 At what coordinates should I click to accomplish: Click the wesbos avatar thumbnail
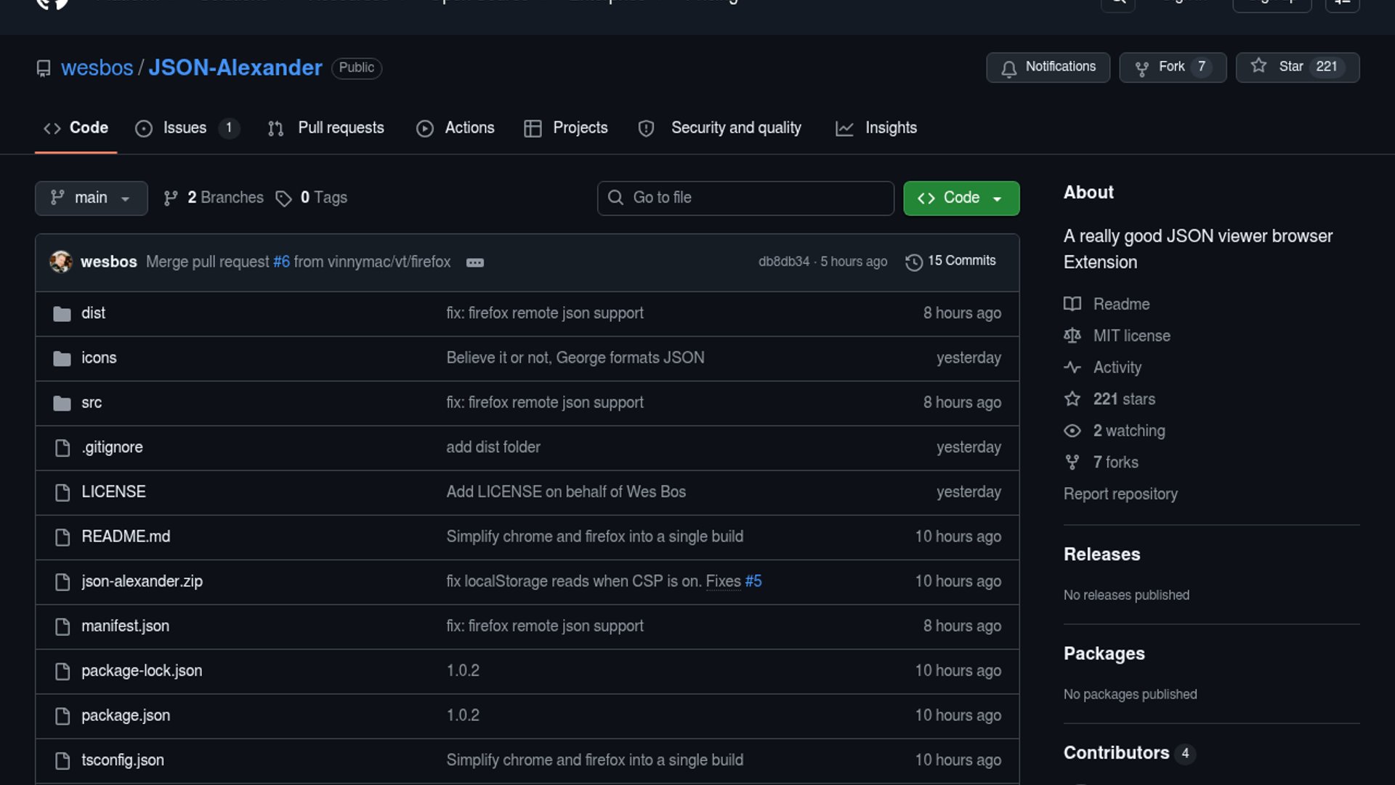coord(61,262)
